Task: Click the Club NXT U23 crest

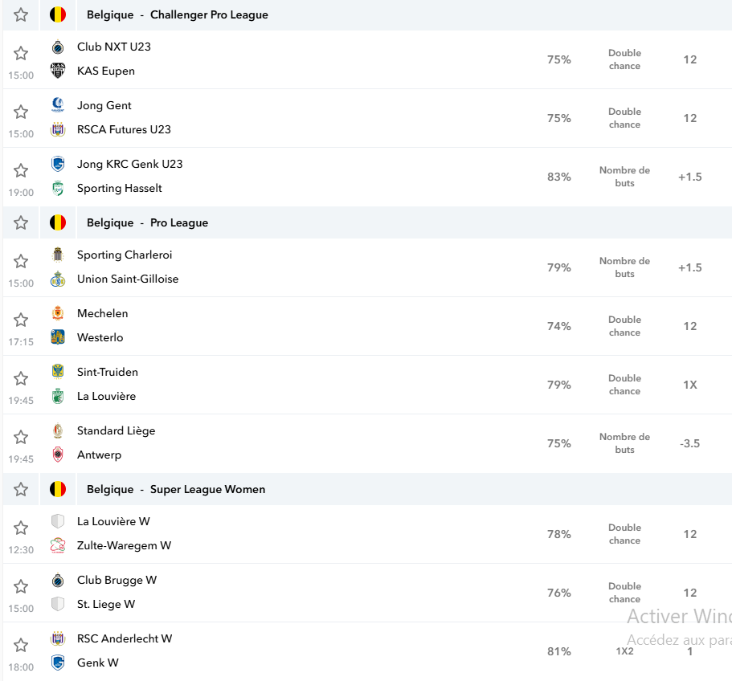Action: (x=58, y=47)
